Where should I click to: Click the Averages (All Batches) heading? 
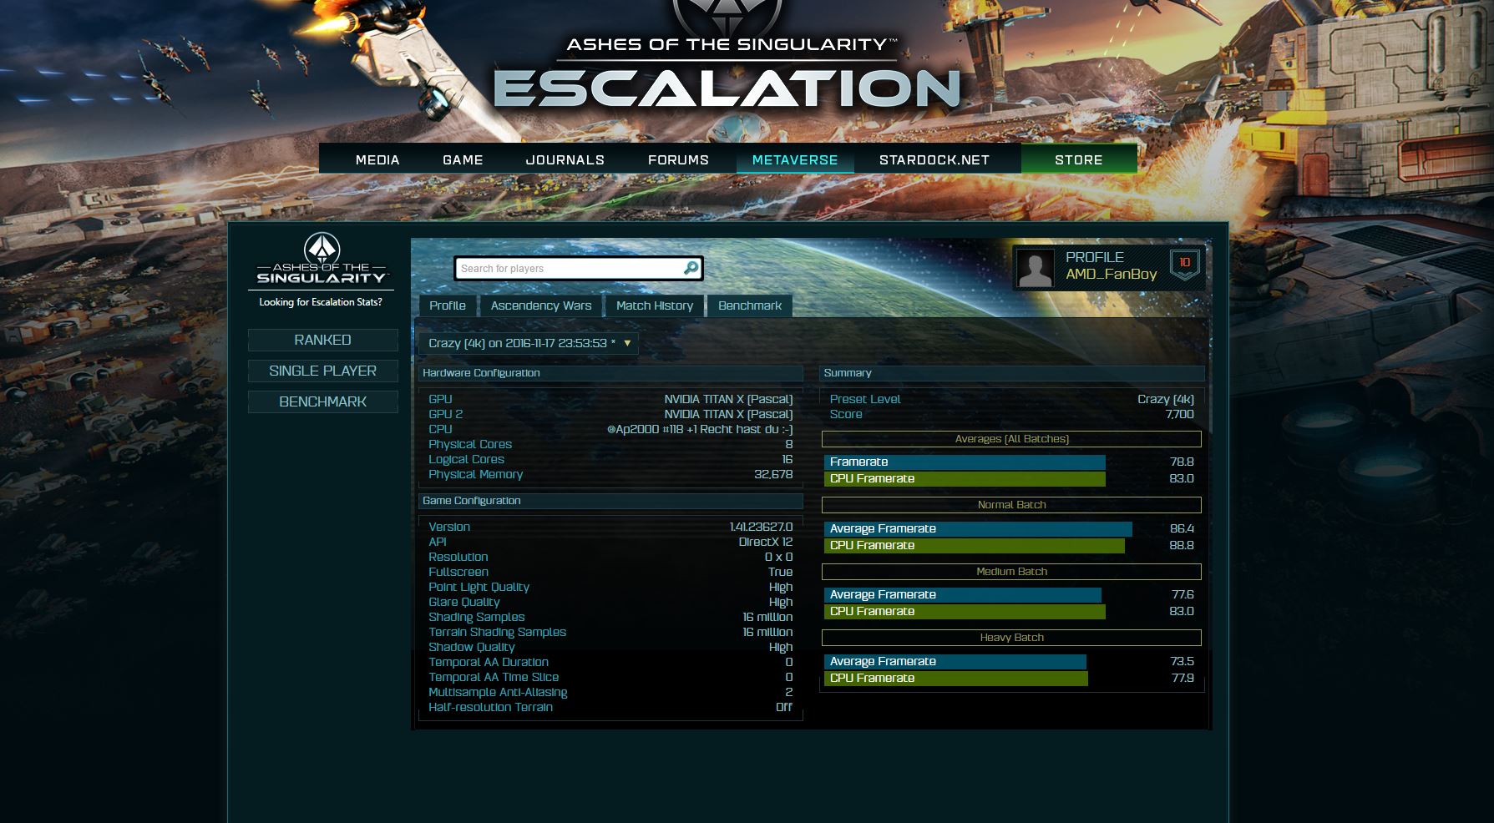point(1011,439)
